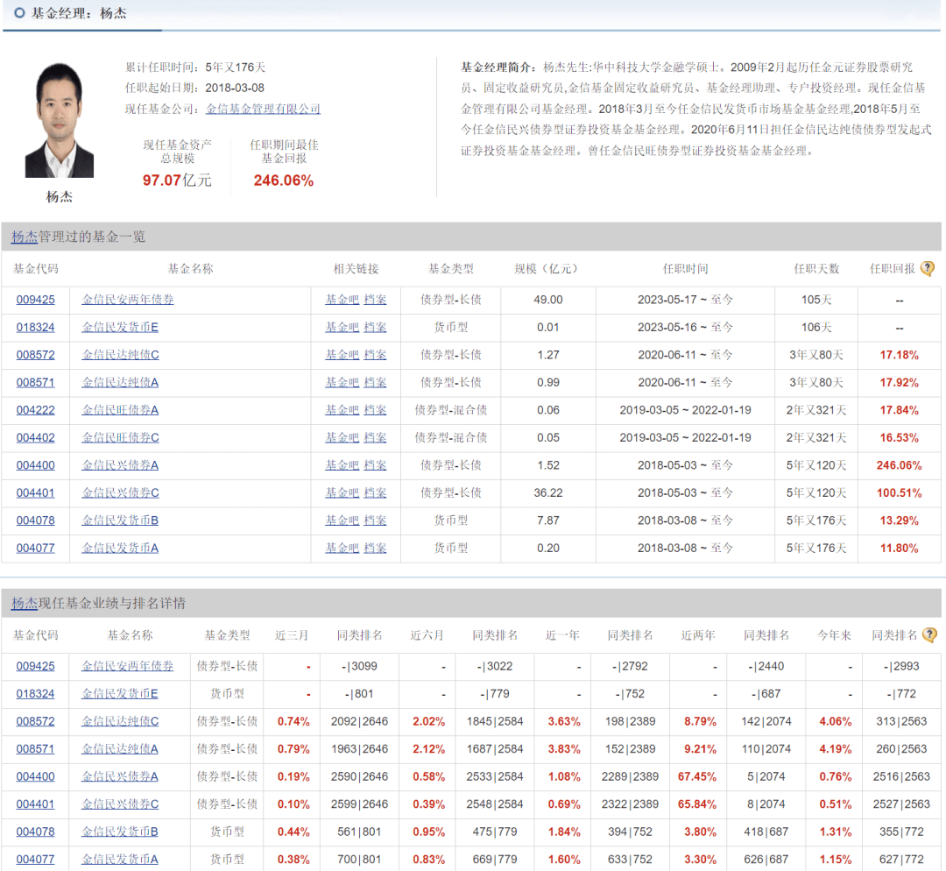Screen dimensions: 946x871
Task: Open 基金吧 for 金信民旺债券C
Action: click(342, 437)
